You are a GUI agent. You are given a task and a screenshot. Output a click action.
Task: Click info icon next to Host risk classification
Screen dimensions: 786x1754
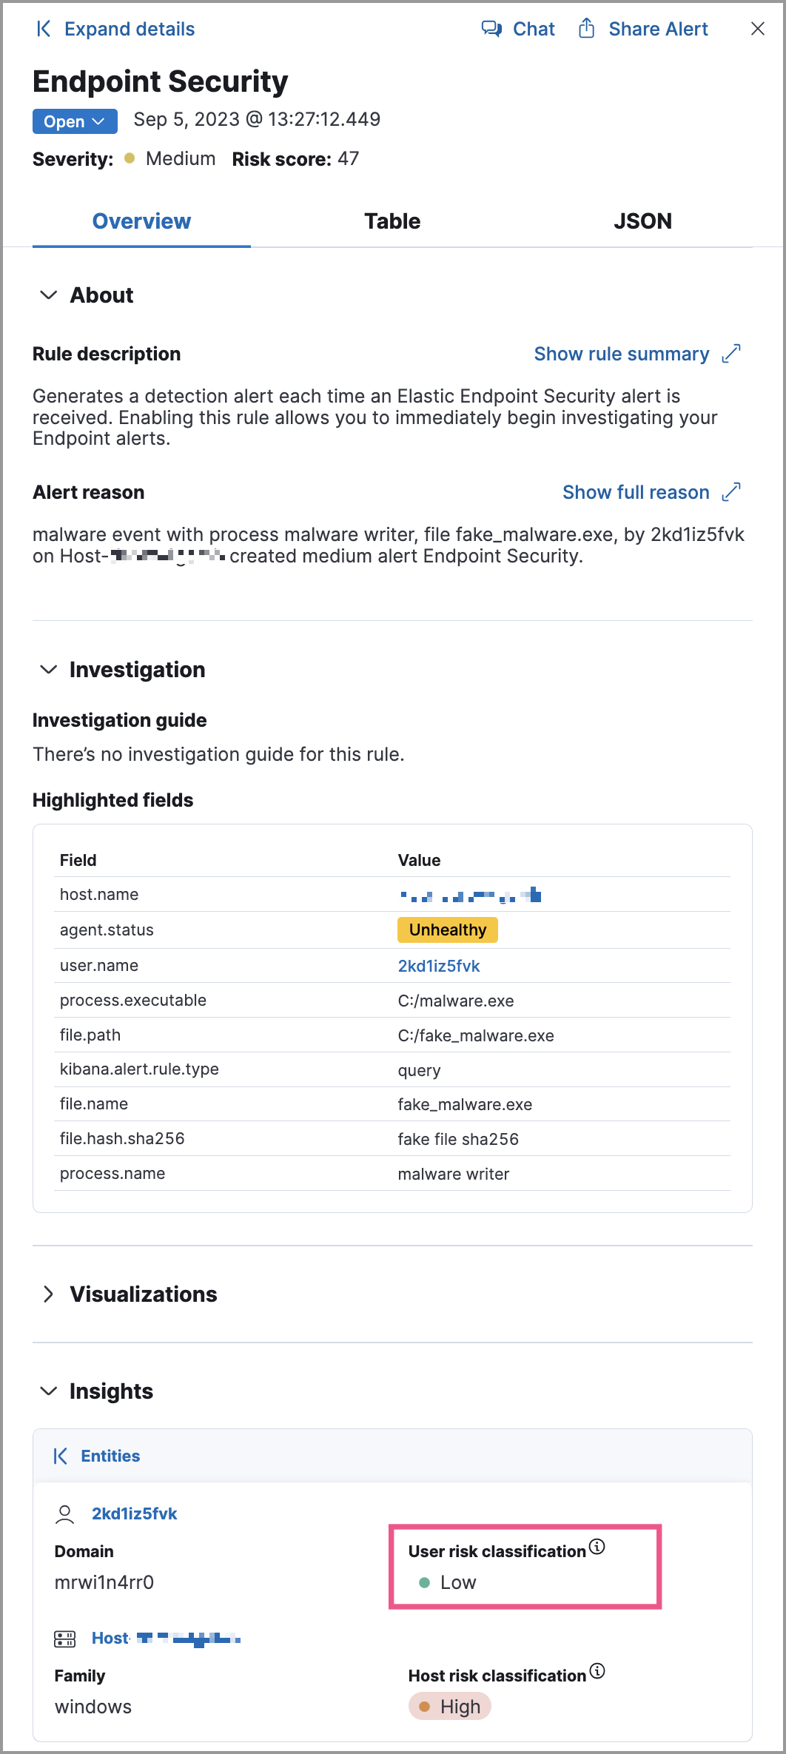[x=598, y=1671]
